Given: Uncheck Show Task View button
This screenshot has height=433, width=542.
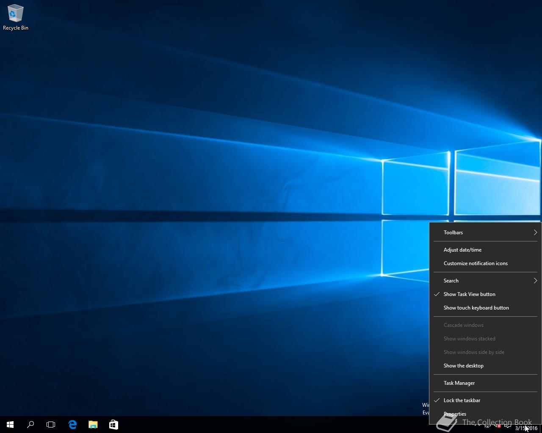Looking at the screenshot, I should [485, 294].
